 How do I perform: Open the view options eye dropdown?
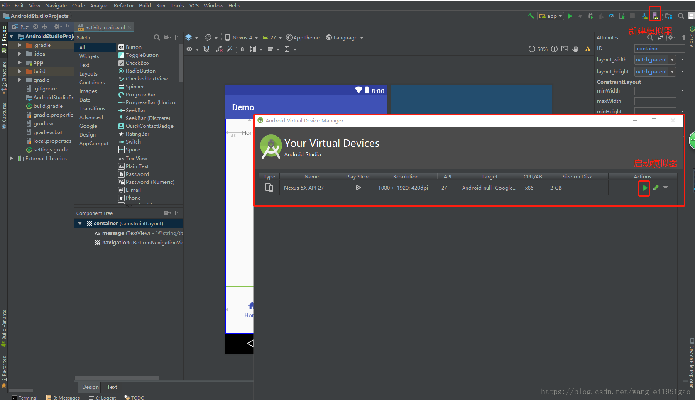(192, 49)
